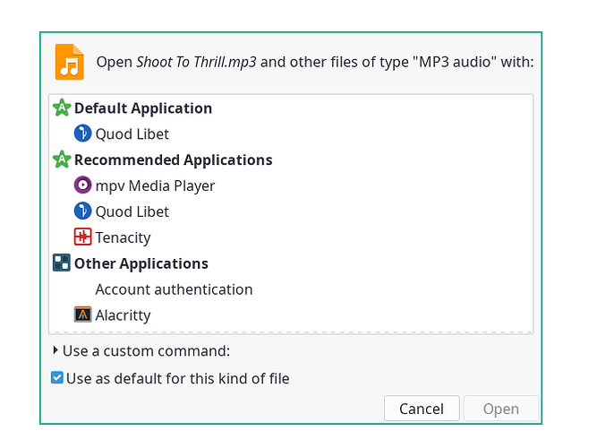Viewport: 614px width, 448px height.
Task: Expand the Use a custom command section
Action: tap(55, 350)
